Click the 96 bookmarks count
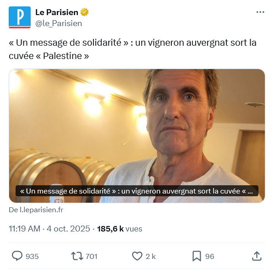The image size is (274, 269). click(x=210, y=257)
